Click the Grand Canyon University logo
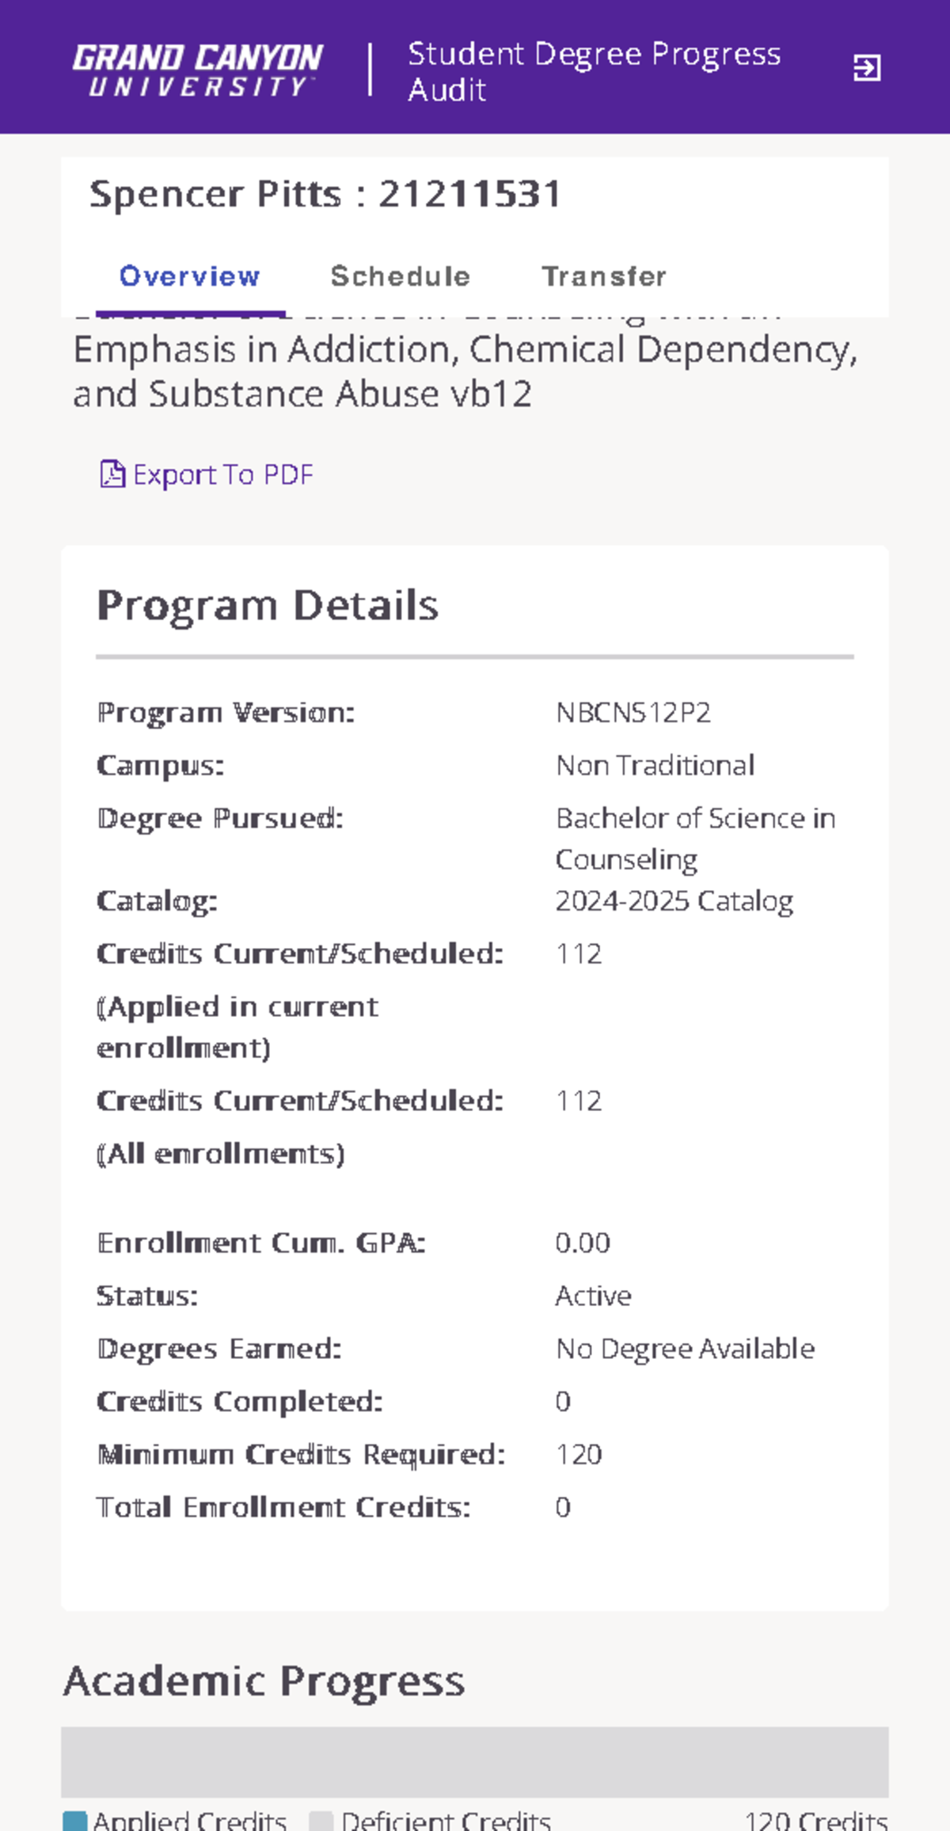The width and height of the screenshot is (950, 1831). tap(196, 70)
